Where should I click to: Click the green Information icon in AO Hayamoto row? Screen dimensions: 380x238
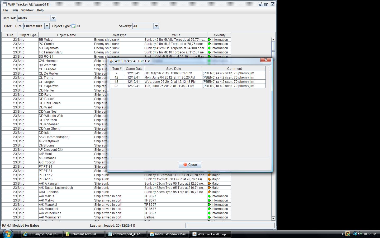click(209, 48)
